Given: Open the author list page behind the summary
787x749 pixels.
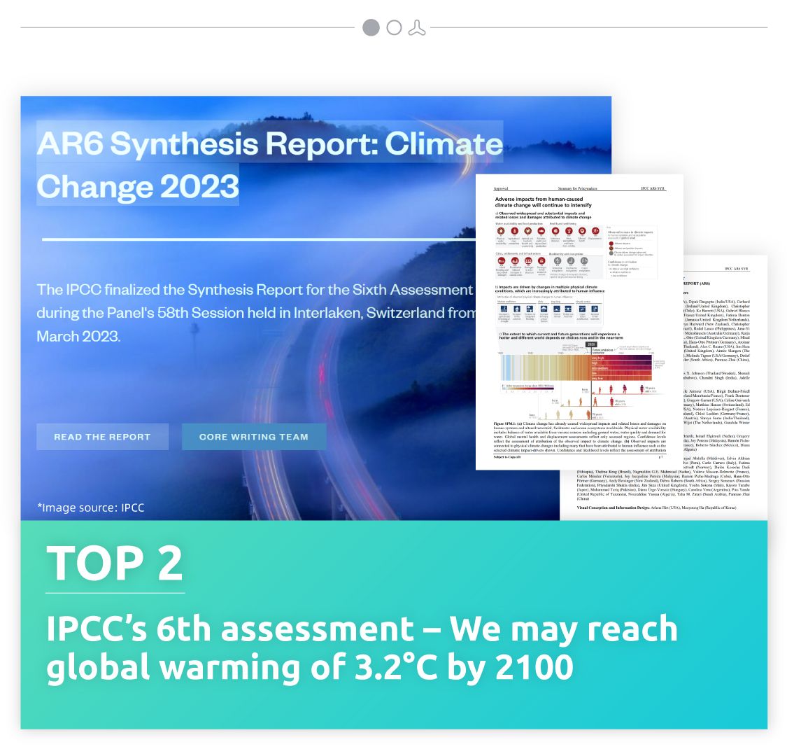Looking at the screenshot, I should click(725, 388).
